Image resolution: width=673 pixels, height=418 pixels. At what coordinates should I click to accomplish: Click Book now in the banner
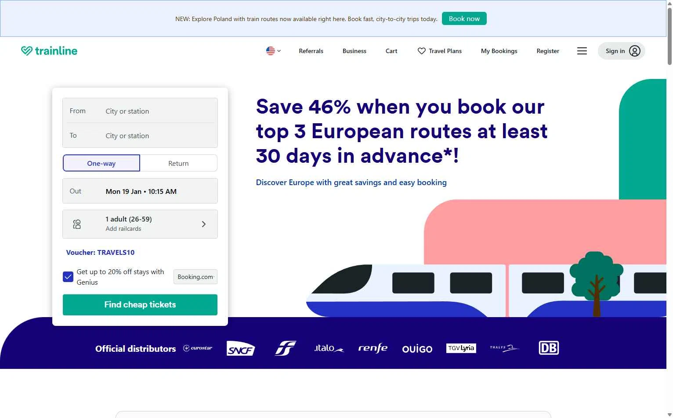464,19
